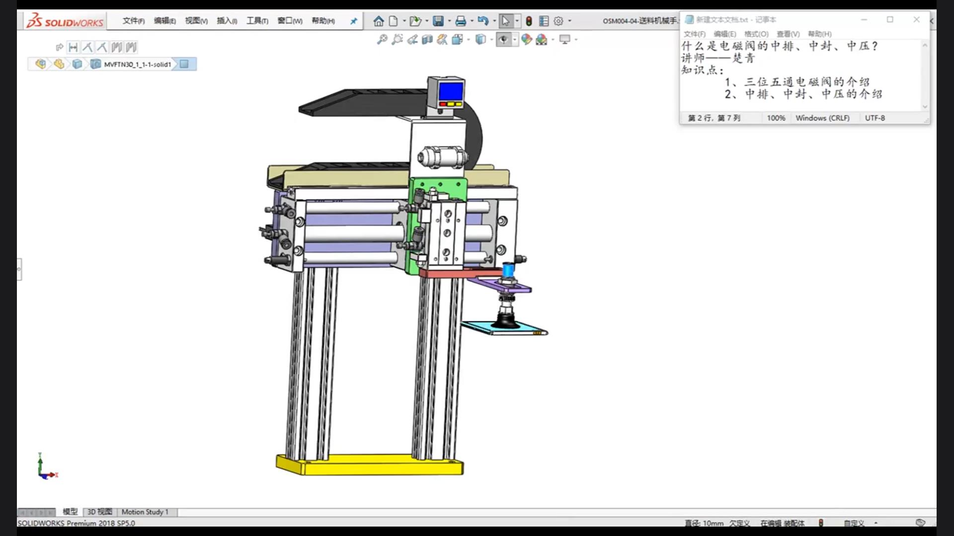954x536 pixels.
Task: Expand the Options gear dropdown arrow
Action: coord(569,21)
